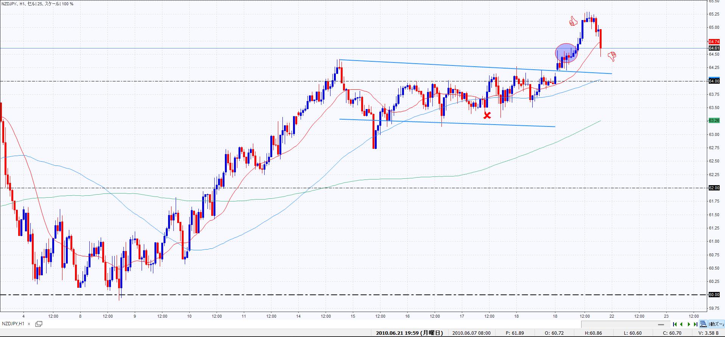Screen dimensions: 725x337
Task: Open the new chart window icon
Action: pyautogui.click(x=39, y=324)
